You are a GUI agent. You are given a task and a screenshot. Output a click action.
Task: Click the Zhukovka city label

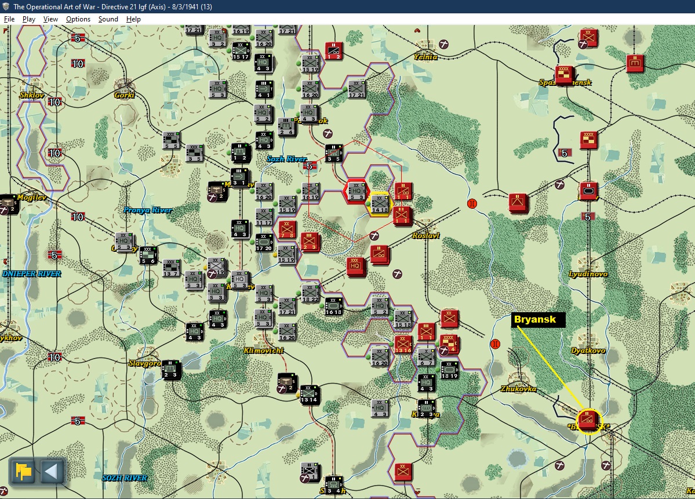(x=518, y=389)
